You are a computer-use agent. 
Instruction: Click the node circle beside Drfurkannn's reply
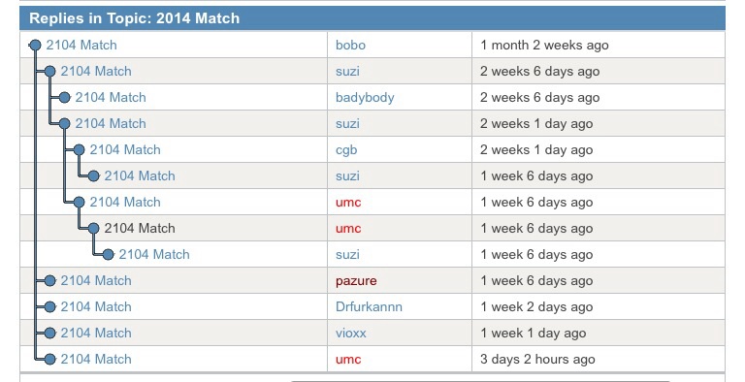(49, 307)
